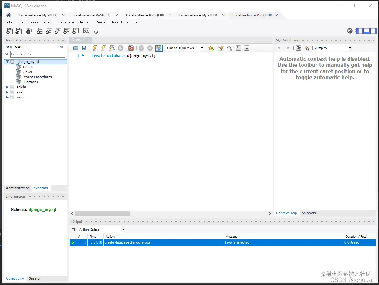
Task: Expand the world schema
Action: tap(7, 97)
